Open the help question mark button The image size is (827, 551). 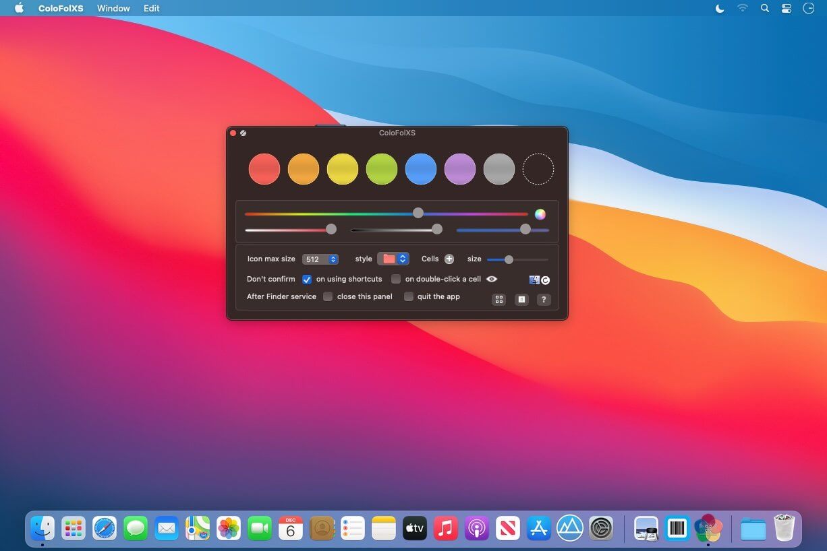[x=544, y=300]
